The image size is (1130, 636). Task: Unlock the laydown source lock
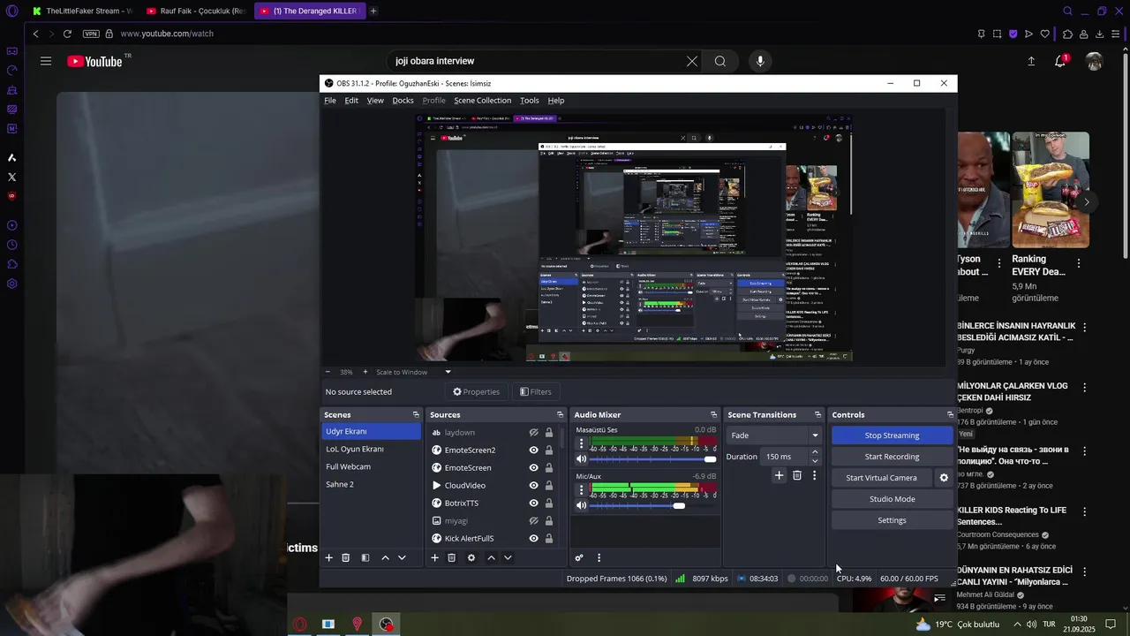[x=549, y=433]
